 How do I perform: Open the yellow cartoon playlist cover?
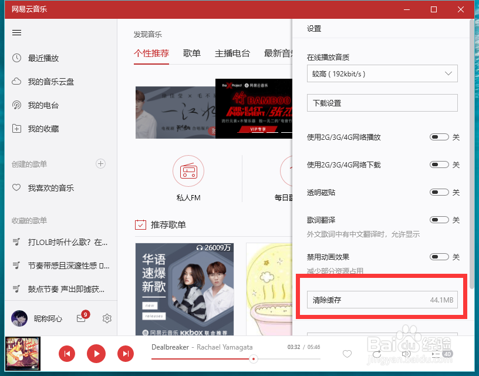coord(269,289)
